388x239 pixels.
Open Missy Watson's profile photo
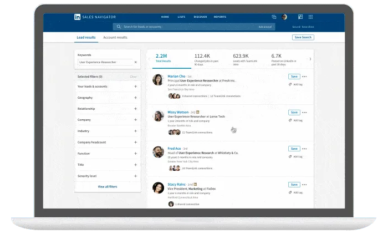point(158,116)
